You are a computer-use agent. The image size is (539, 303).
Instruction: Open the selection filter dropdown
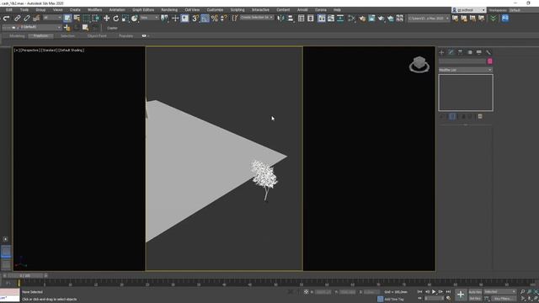click(x=52, y=18)
